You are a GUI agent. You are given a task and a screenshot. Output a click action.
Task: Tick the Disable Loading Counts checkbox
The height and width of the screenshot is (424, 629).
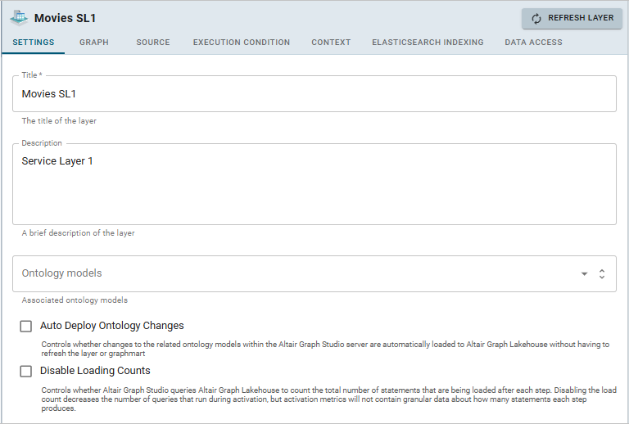(x=26, y=372)
